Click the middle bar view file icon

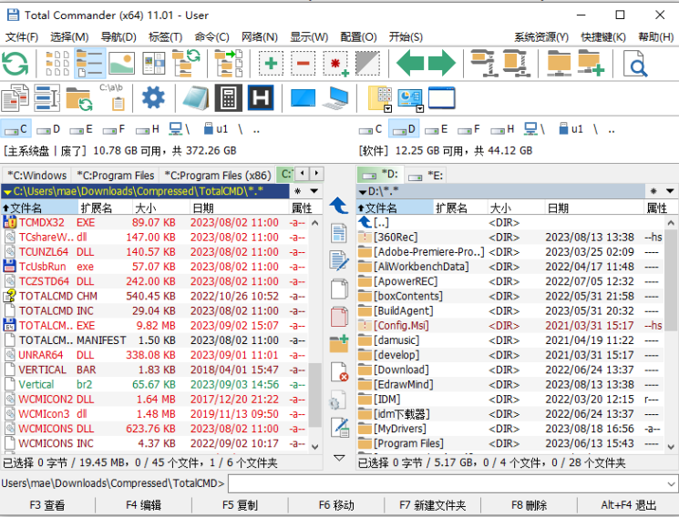339,234
